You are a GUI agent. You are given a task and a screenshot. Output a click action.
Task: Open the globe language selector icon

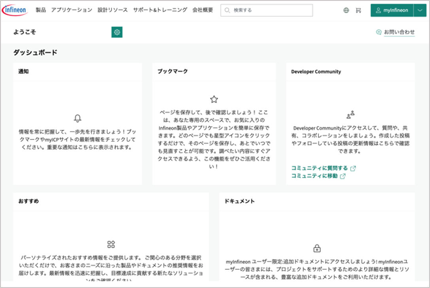click(346, 10)
